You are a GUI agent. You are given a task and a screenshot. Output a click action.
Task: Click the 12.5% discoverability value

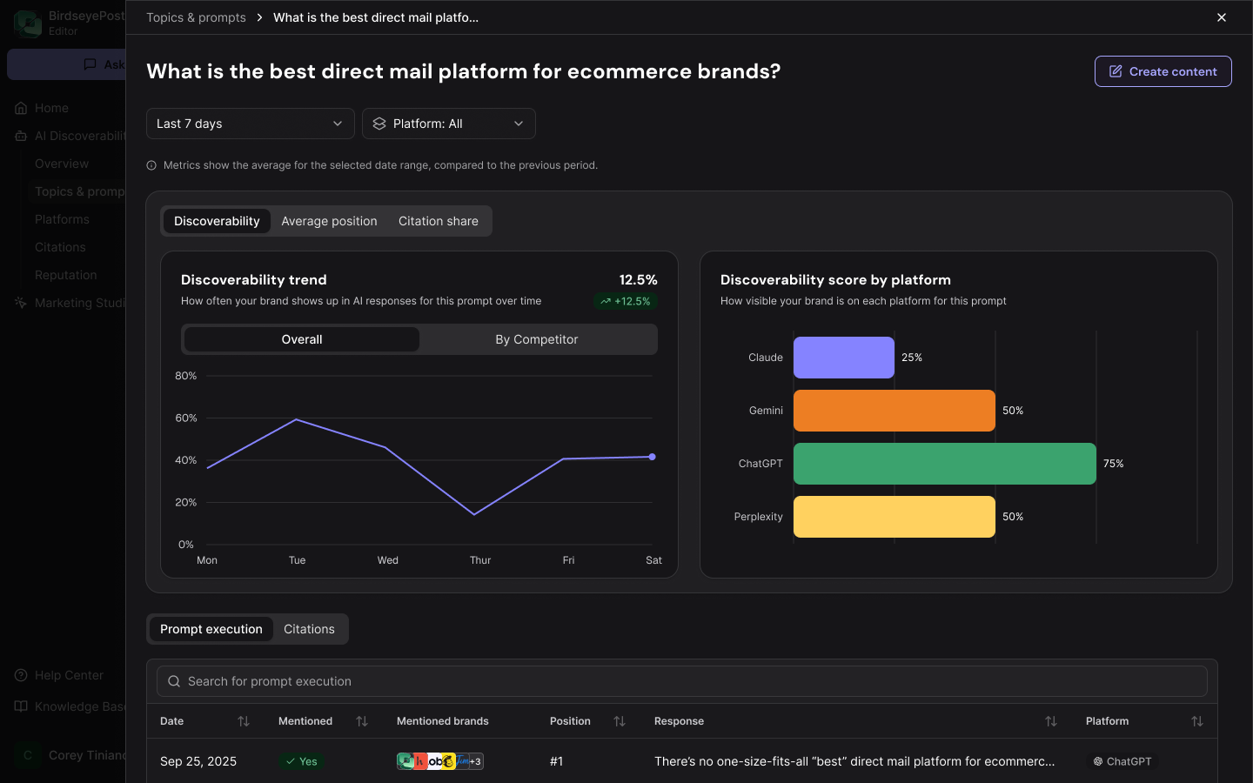tap(639, 279)
